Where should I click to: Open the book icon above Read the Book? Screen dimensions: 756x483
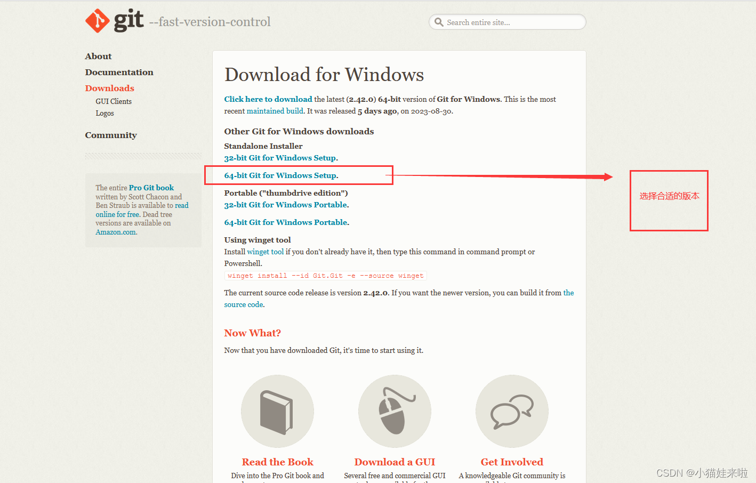tap(277, 411)
